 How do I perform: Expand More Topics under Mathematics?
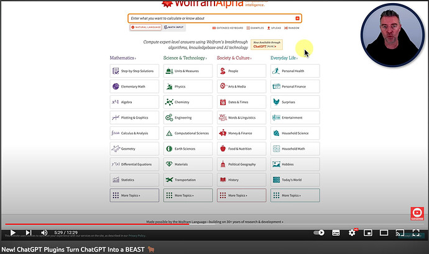(134, 196)
